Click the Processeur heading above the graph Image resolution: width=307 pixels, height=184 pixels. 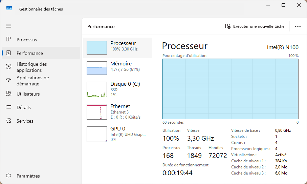(184, 46)
